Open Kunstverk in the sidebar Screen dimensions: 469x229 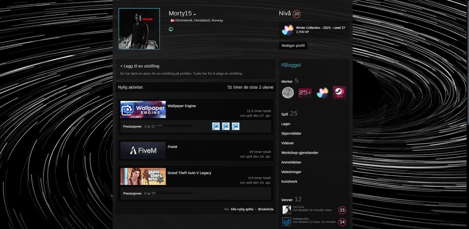click(289, 182)
